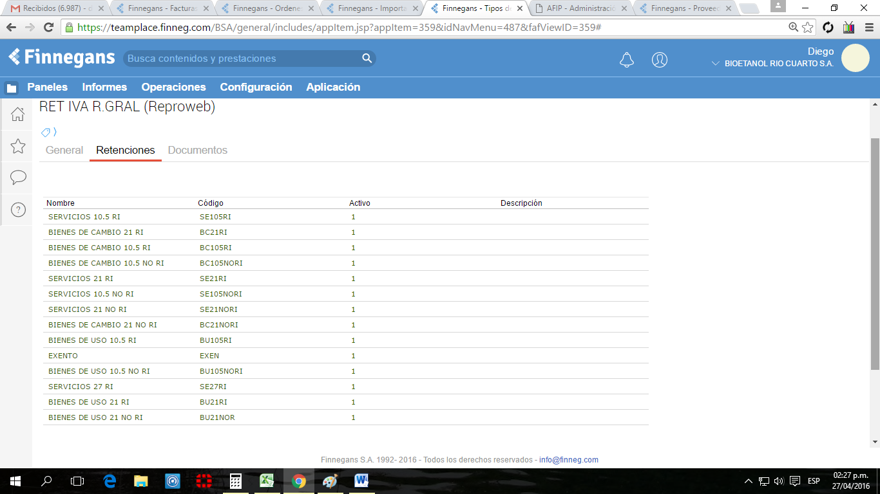The height and width of the screenshot is (494, 880).
Task: Click the user avatar circle
Action: coord(856,58)
